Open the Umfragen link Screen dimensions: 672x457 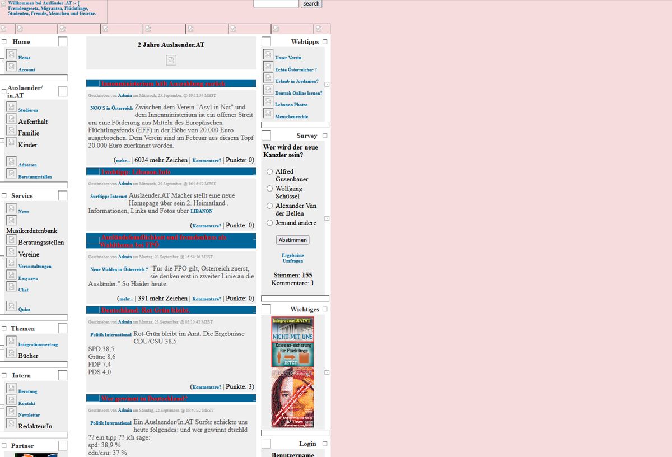coord(293,261)
